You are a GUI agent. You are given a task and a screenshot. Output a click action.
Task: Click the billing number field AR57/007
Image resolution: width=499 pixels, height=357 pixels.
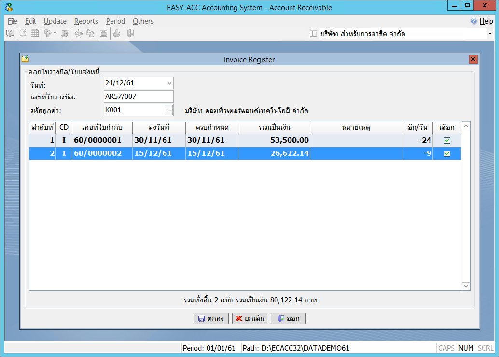click(139, 96)
